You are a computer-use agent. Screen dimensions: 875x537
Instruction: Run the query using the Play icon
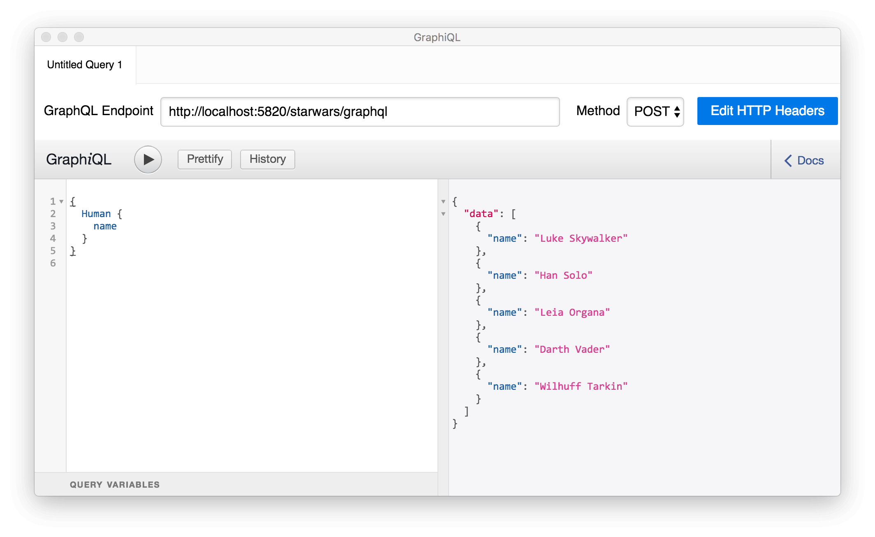click(x=148, y=159)
